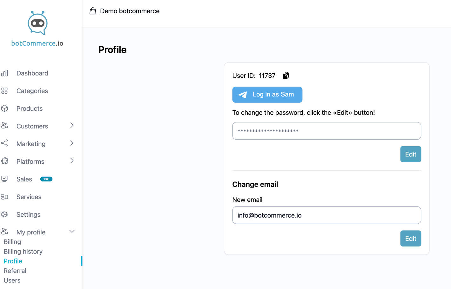Open the Customers menu item
Image resolution: width=451 pixels, height=289 pixels.
(32, 126)
